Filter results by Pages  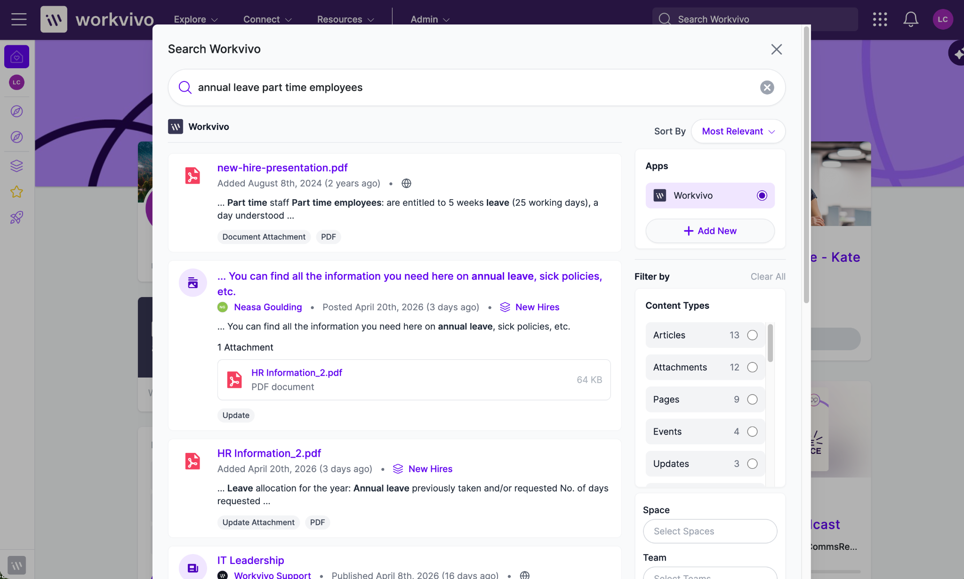pyautogui.click(x=706, y=400)
